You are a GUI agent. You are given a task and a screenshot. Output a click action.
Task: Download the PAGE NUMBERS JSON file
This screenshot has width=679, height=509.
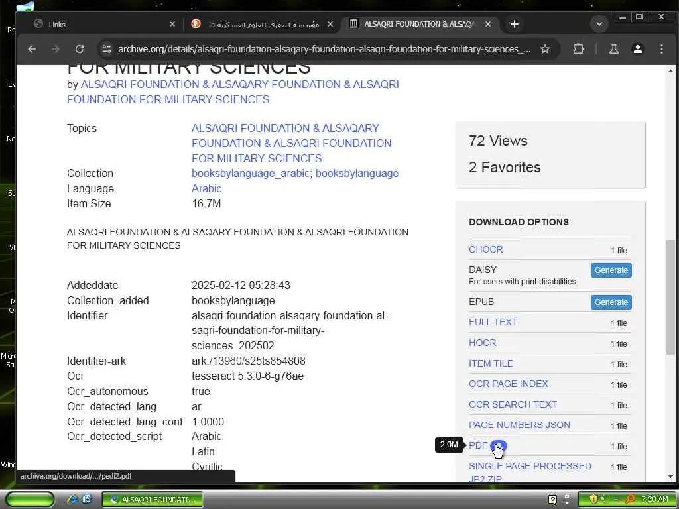519,425
